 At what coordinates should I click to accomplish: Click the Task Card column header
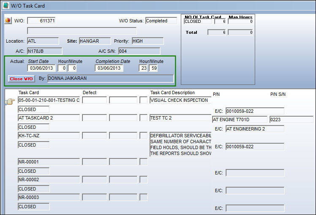coord(29,93)
